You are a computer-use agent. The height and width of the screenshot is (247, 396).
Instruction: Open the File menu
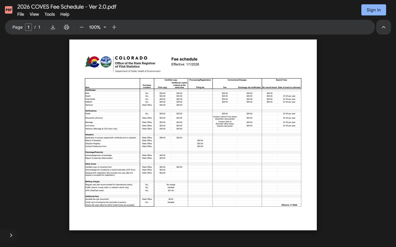point(21,14)
